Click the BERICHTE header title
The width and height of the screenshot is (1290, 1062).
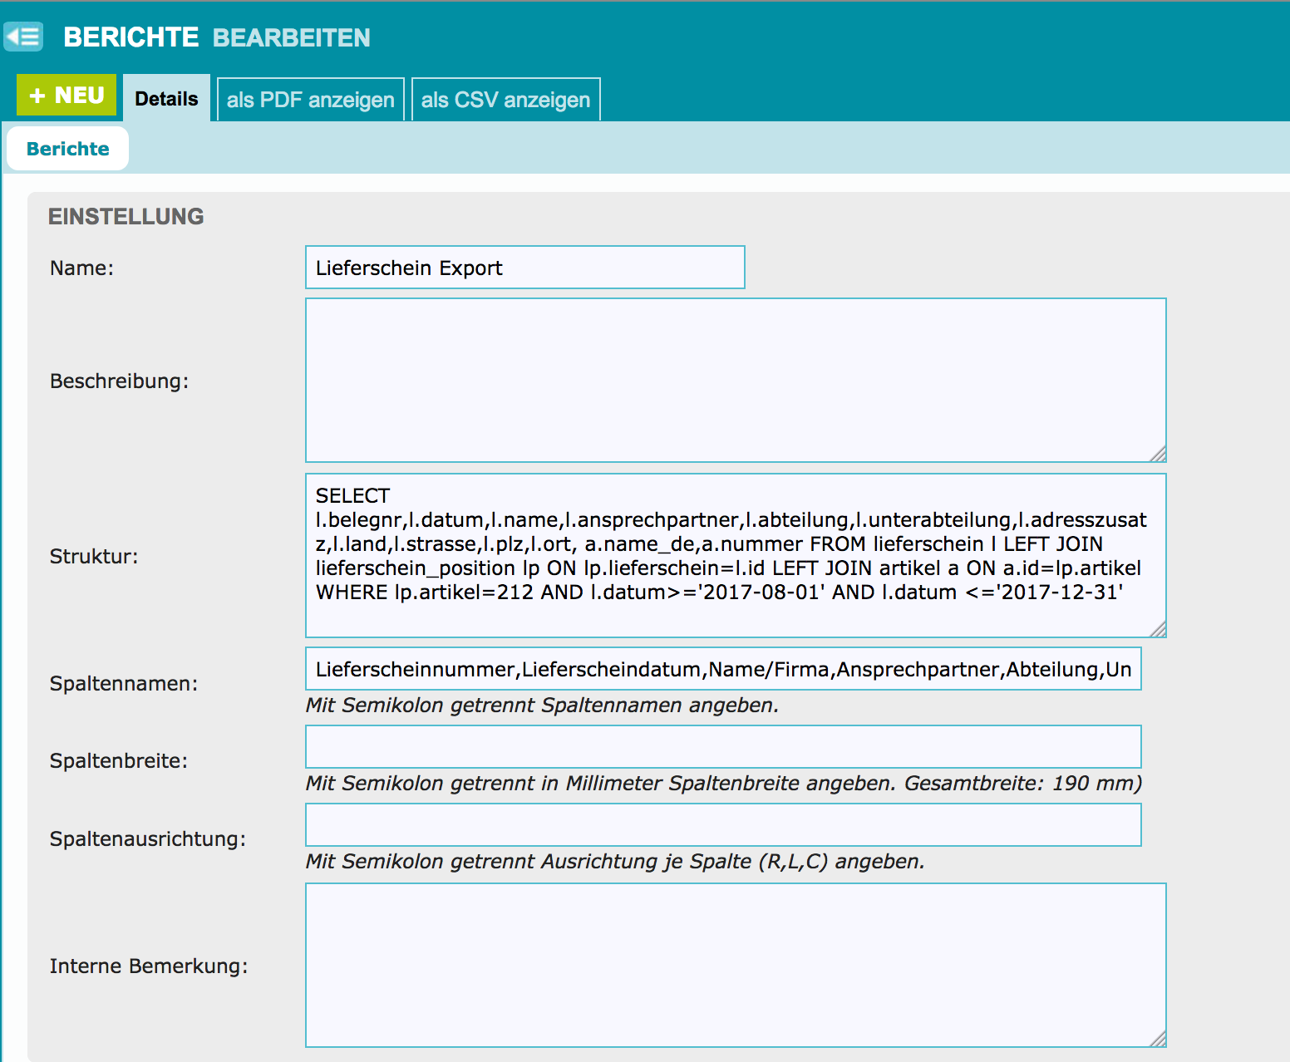(130, 37)
